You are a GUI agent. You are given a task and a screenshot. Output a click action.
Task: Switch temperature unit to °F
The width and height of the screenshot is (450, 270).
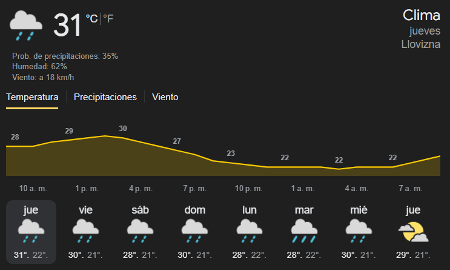(x=108, y=19)
